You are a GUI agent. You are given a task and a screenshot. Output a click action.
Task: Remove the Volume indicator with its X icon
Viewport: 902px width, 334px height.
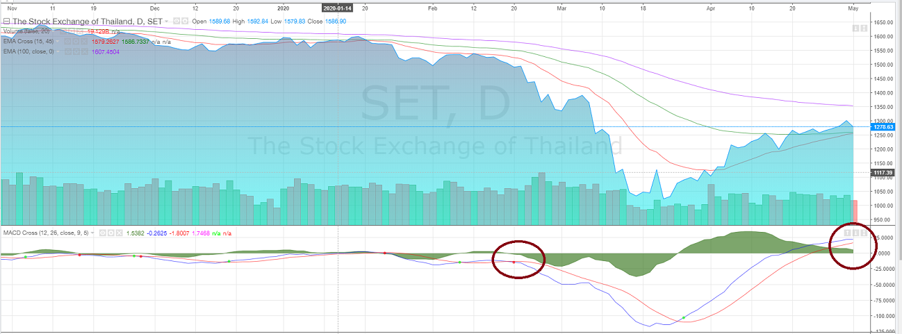[80, 31]
